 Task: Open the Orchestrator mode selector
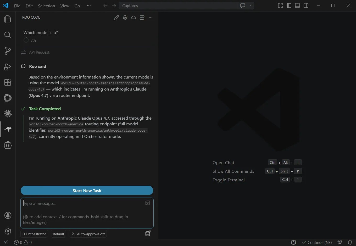34,234
